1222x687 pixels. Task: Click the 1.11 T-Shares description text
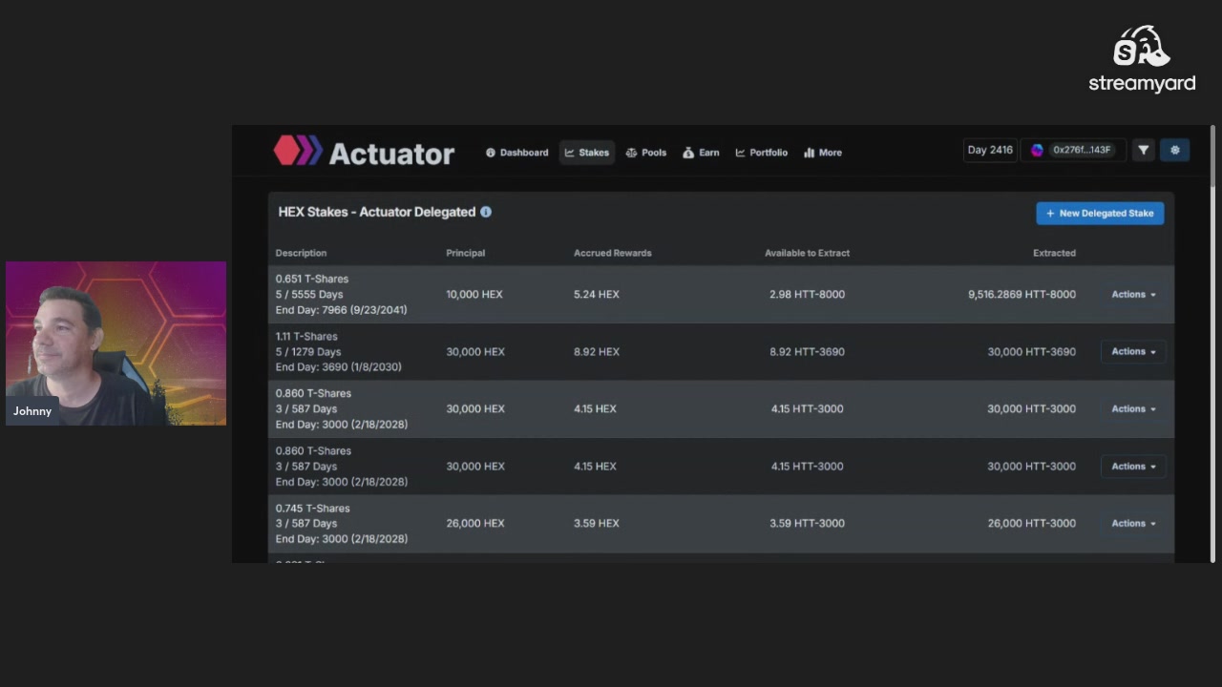click(306, 336)
